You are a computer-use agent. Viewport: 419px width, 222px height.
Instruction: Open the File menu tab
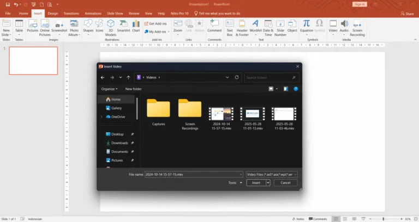click(8, 13)
